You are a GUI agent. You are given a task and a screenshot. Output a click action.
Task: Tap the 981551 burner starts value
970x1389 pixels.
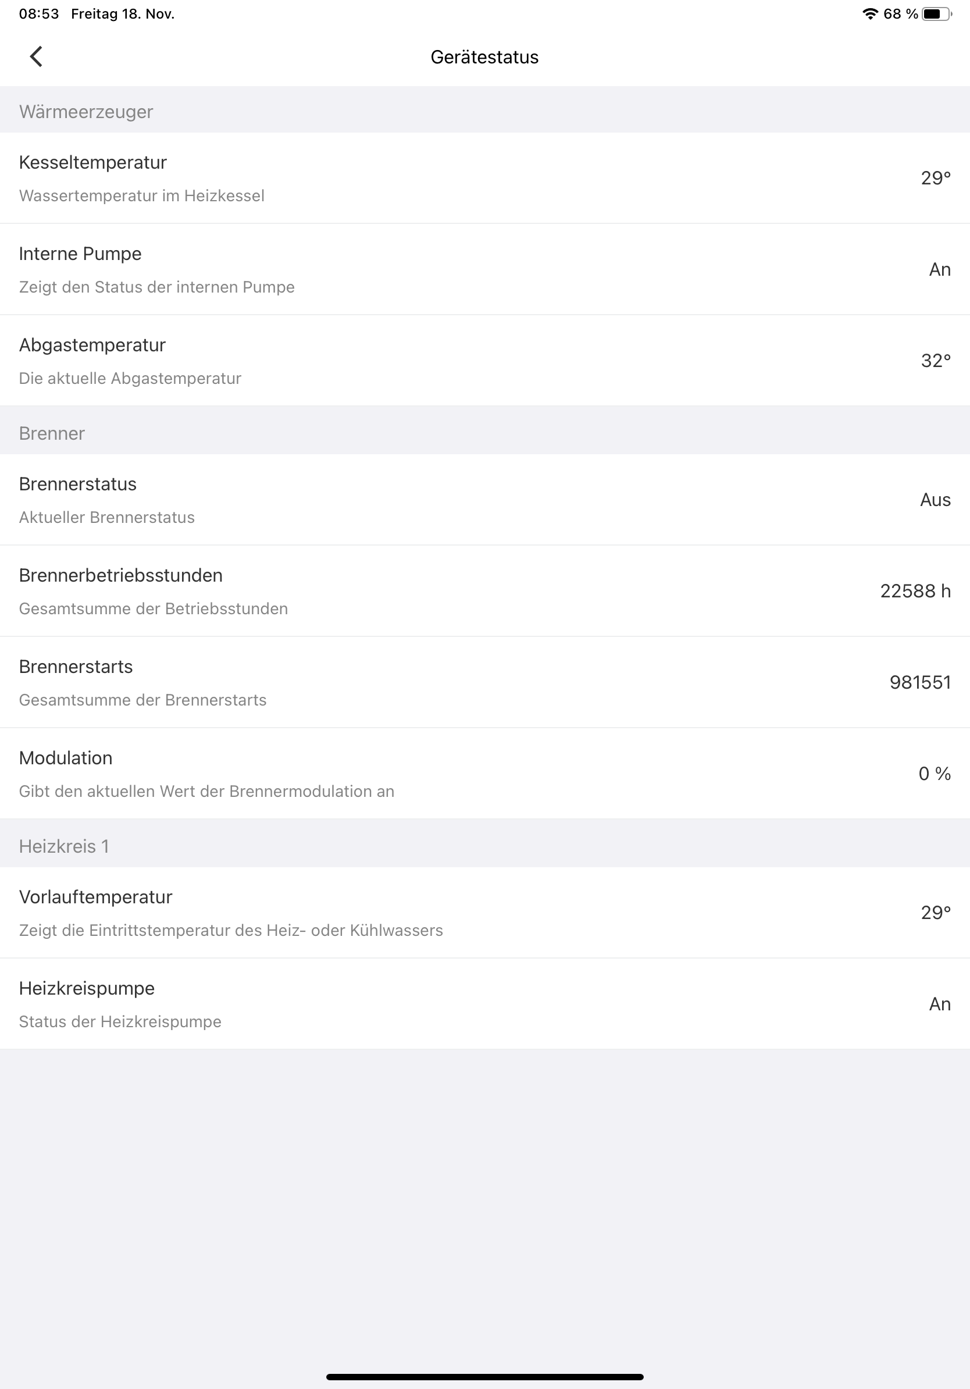click(920, 682)
